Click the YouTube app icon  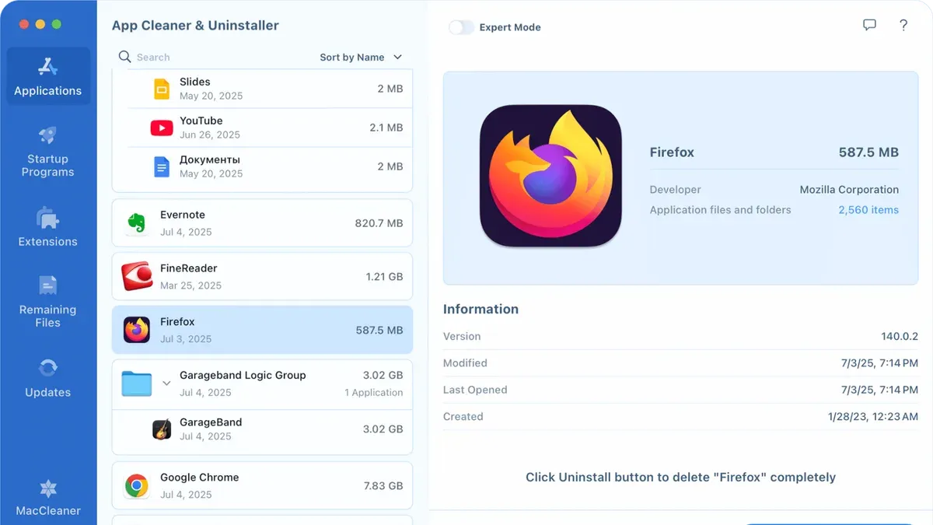[162, 128]
